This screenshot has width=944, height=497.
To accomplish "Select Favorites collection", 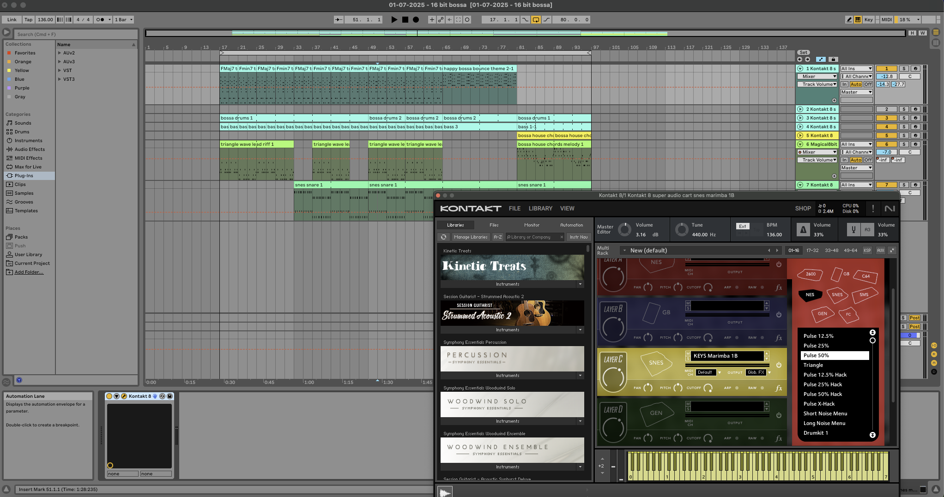I will click(25, 53).
